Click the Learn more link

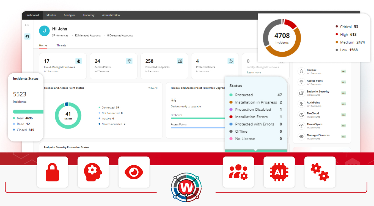254,73
